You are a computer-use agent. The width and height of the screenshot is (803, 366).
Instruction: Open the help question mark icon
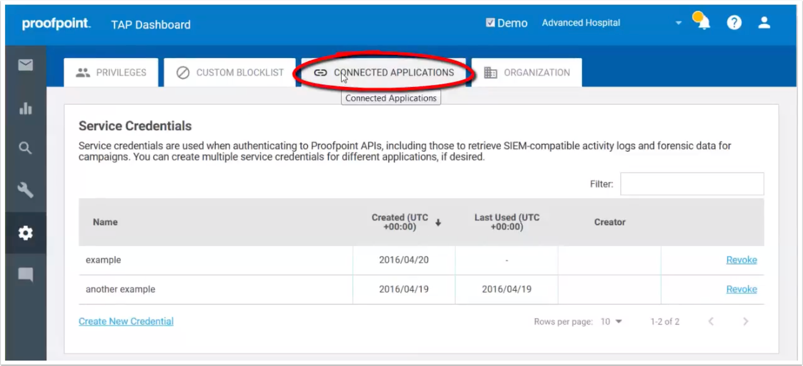click(x=734, y=23)
